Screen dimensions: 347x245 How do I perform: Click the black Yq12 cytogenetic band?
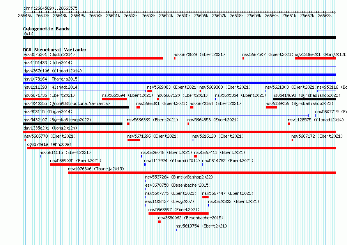click(x=179, y=38)
